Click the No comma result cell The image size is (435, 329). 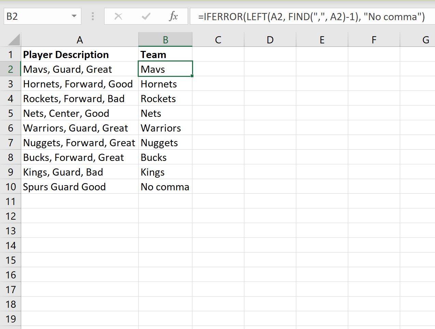pyautogui.click(x=165, y=187)
